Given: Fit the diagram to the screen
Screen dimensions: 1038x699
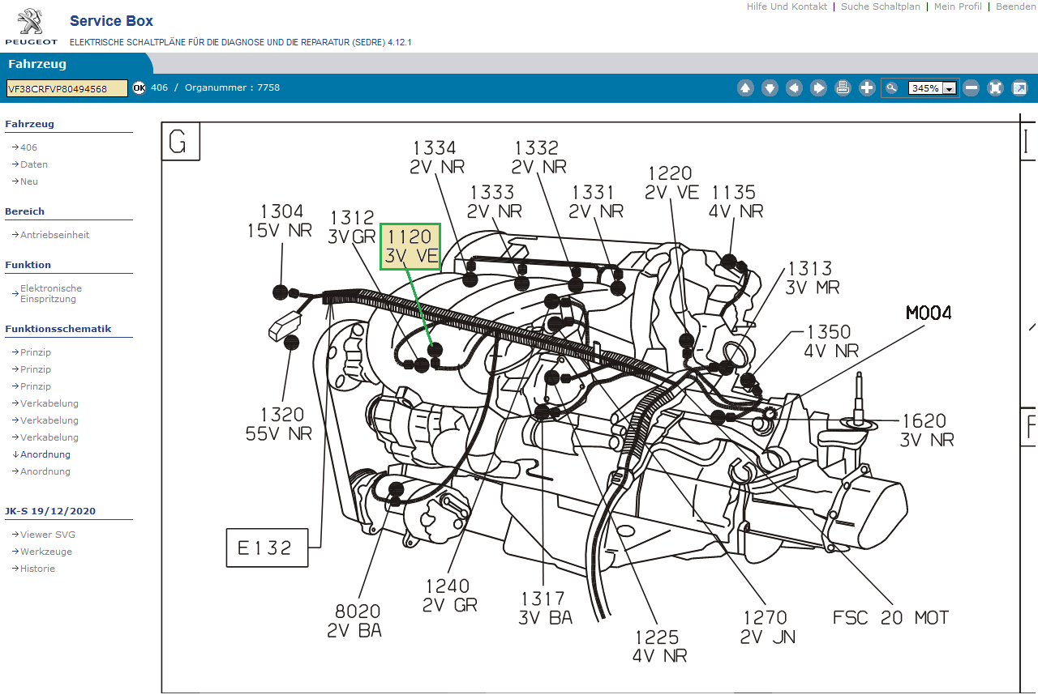Looking at the screenshot, I should pyautogui.click(x=995, y=88).
